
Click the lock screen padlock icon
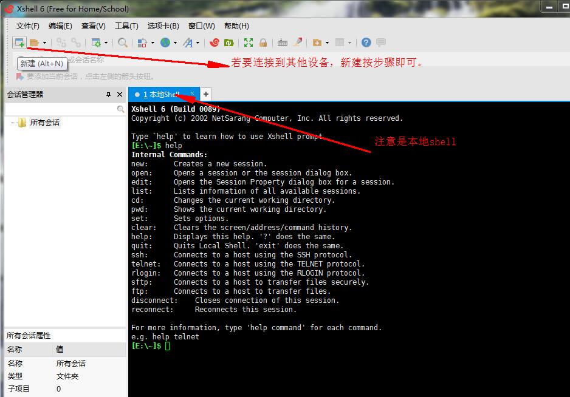pyautogui.click(x=263, y=43)
